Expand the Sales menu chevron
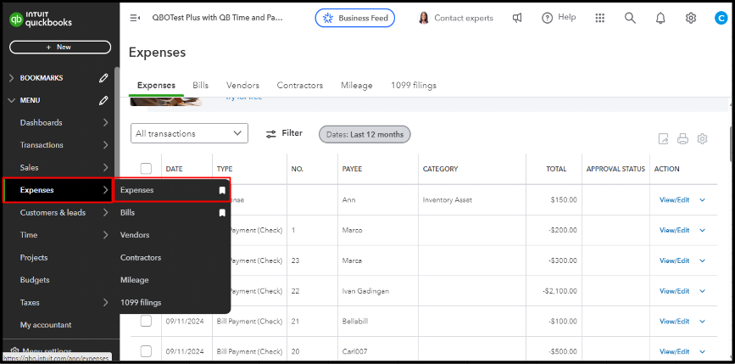 coord(105,168)
